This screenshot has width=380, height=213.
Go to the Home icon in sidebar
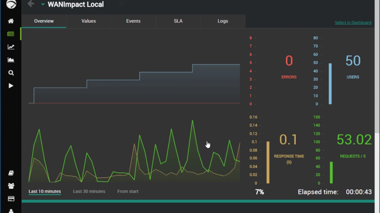pos(11,21)
